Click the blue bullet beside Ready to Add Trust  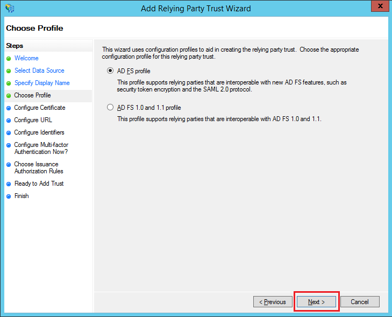click(9, 184)
